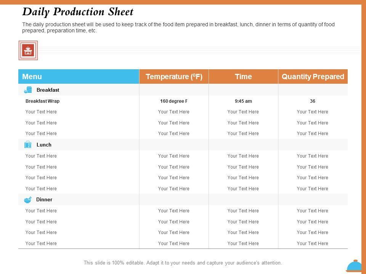Select first Menu placeholder under Lunch
This screenshot has width=366, height=274.
click(x=41, y=156)
